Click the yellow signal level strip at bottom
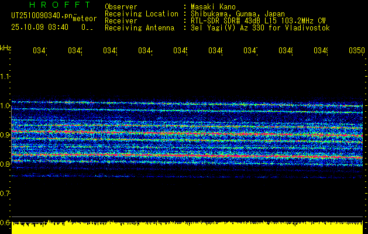The image size is (368, 234). [x=187, y=229]
